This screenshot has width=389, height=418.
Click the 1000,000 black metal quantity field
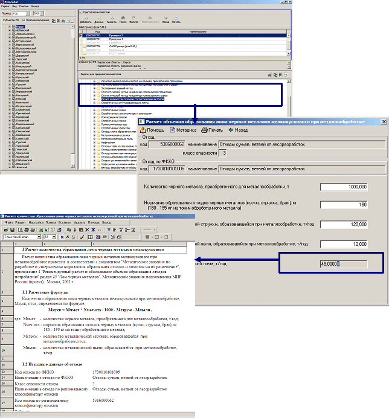[x=343, y=186]
